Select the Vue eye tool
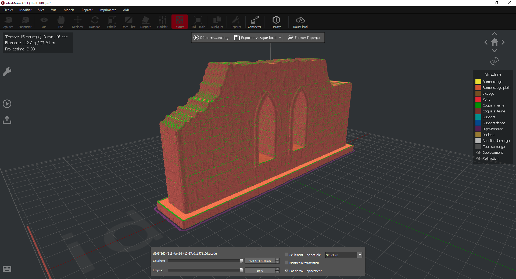This screenshot has width=516, height=279. coord(44,22)
